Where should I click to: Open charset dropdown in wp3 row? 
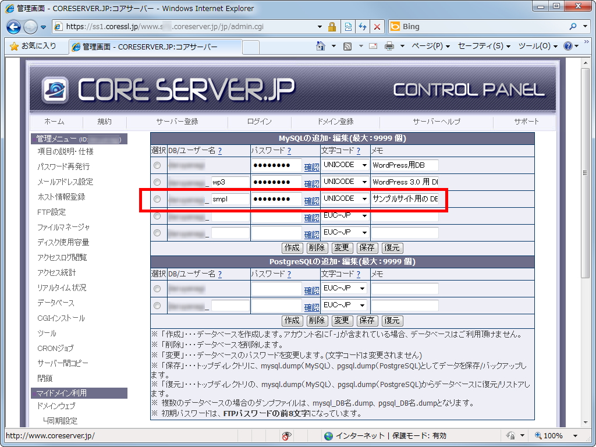pos(345,182)
